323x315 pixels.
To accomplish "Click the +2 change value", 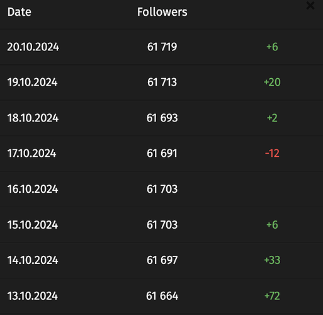I will [272, 118].
